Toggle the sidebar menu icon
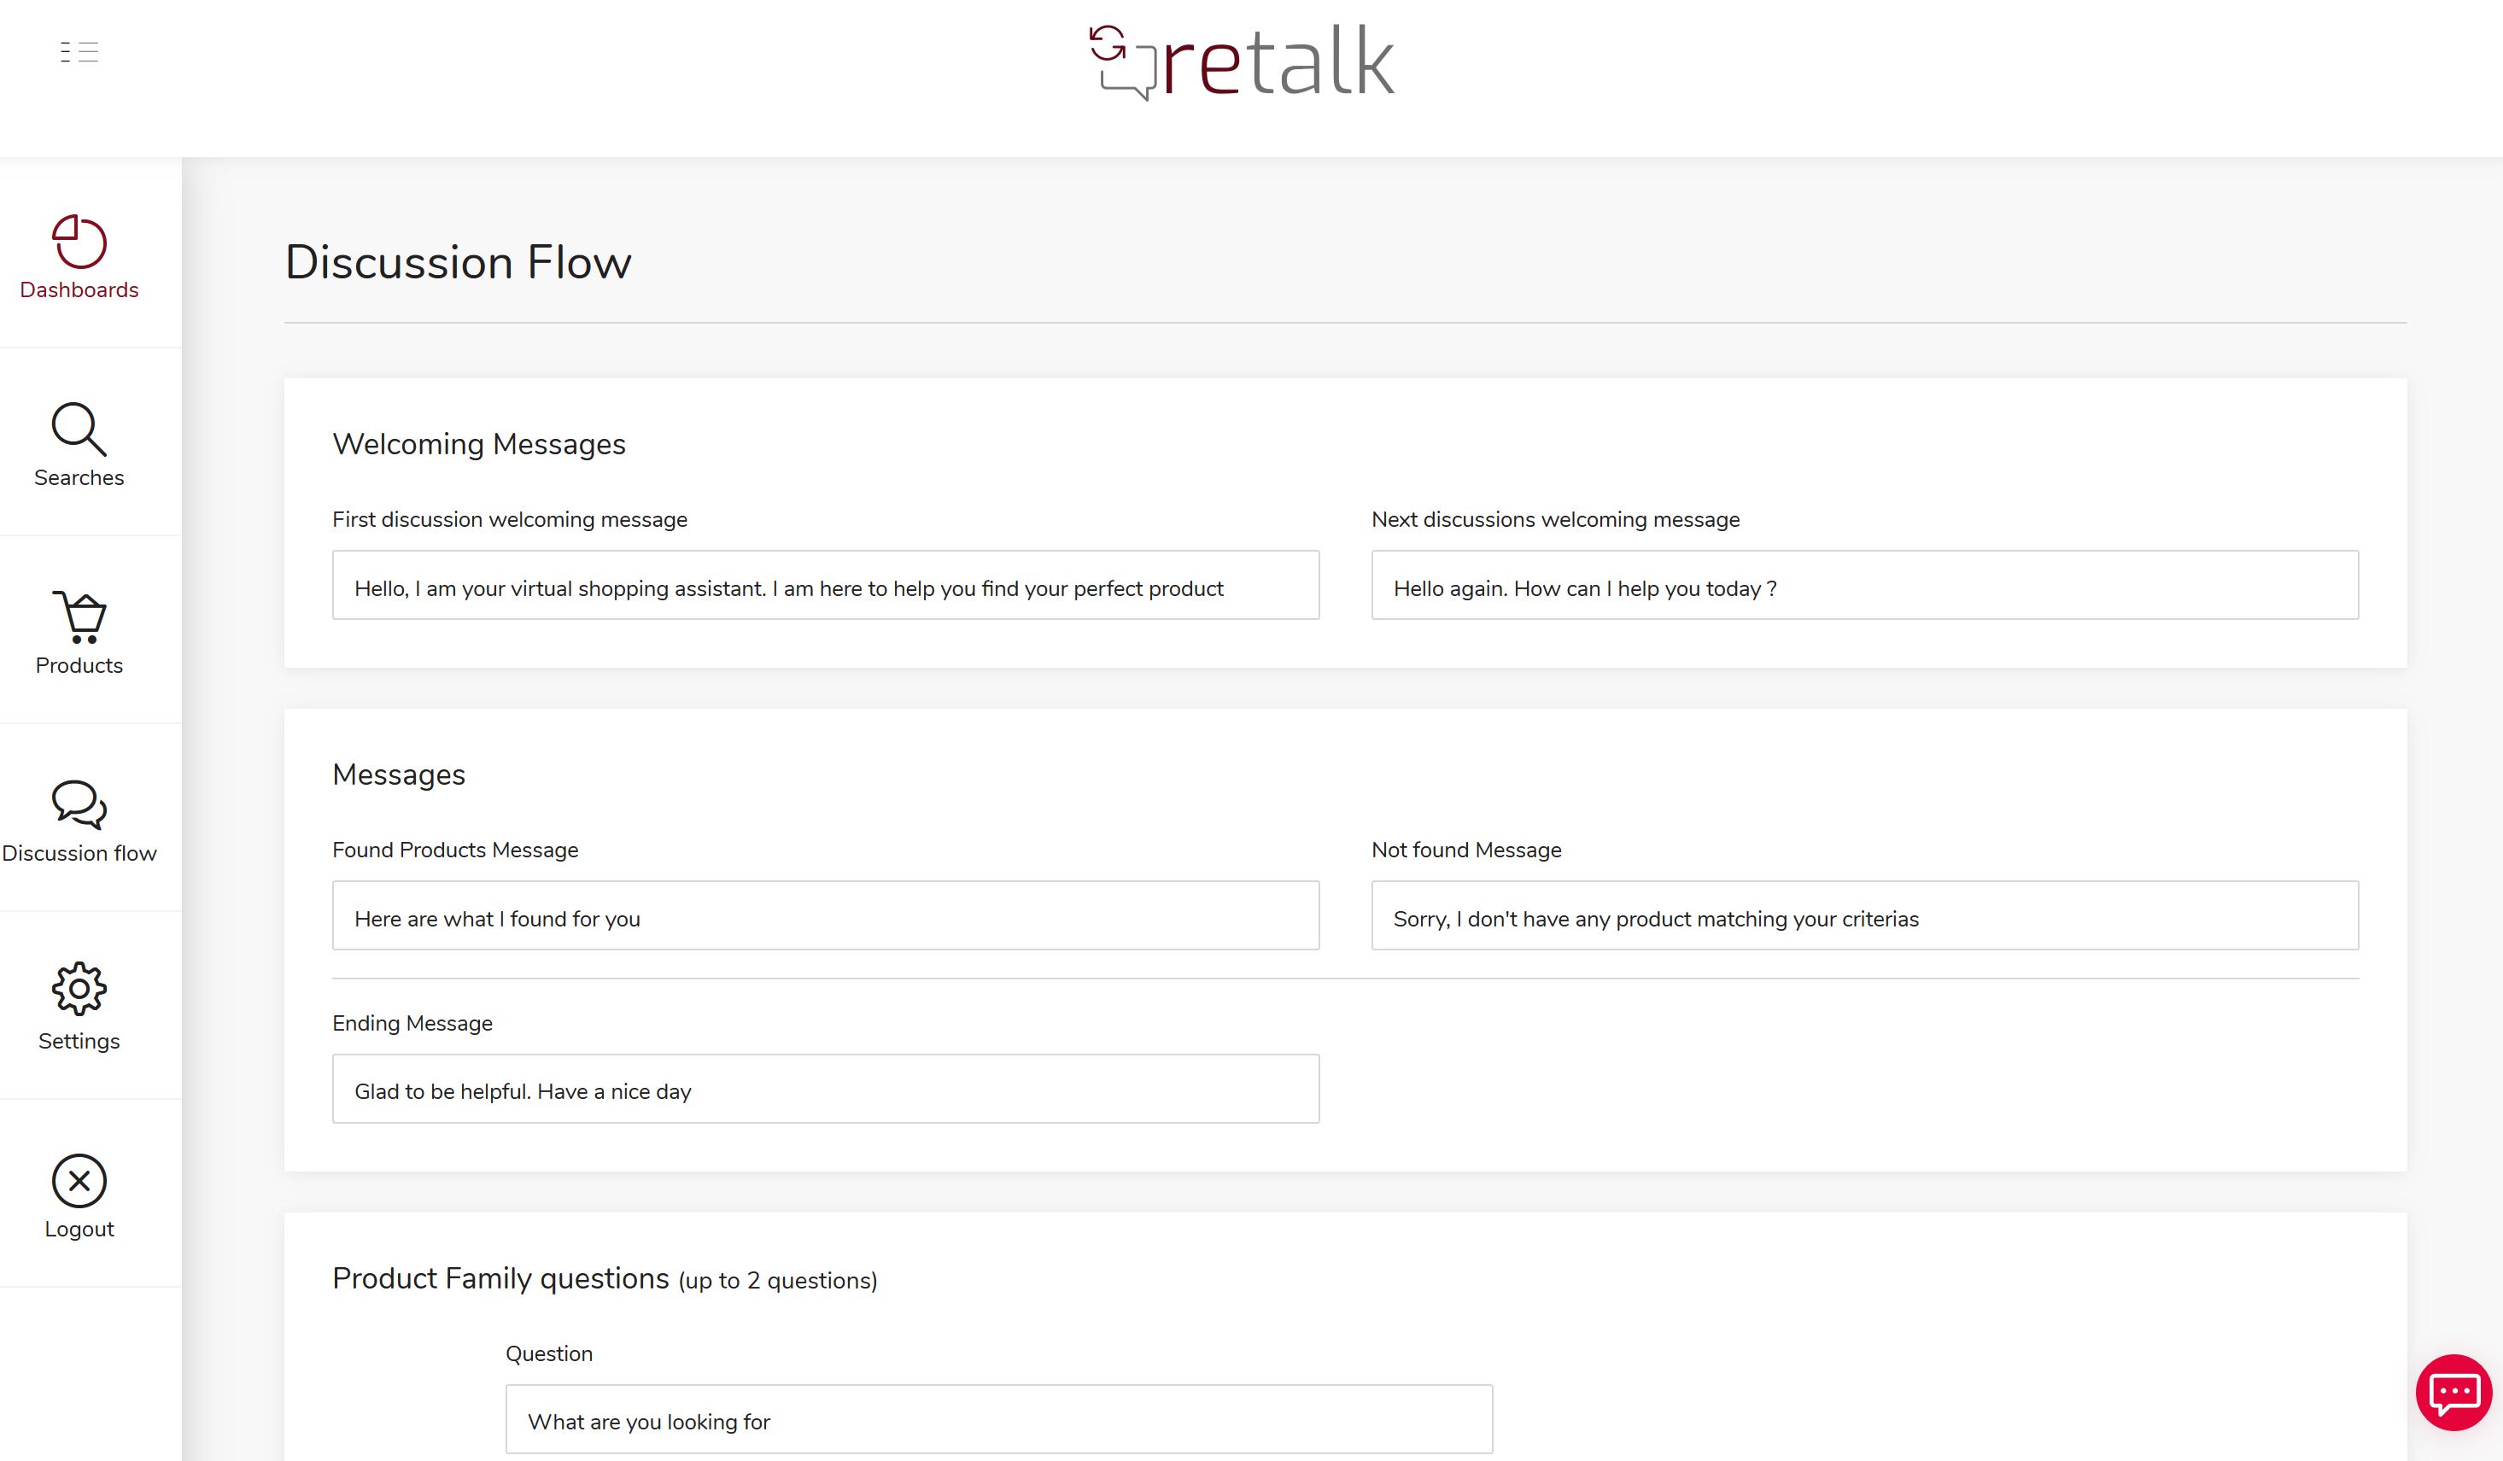The image size is (2503, 1461). coord(79,53)
